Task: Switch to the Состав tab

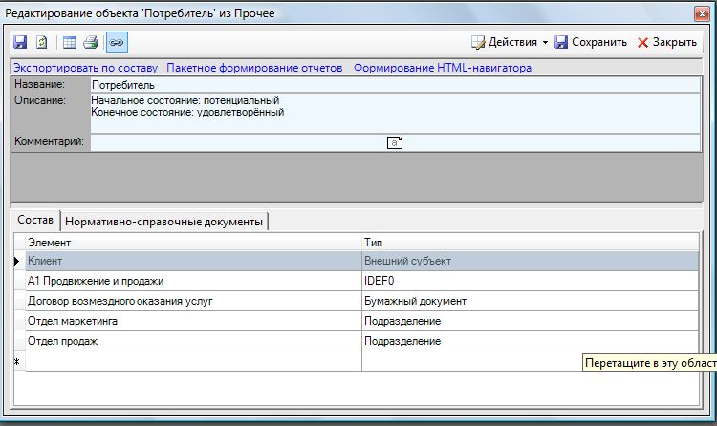Action: (x=36, y=221)
